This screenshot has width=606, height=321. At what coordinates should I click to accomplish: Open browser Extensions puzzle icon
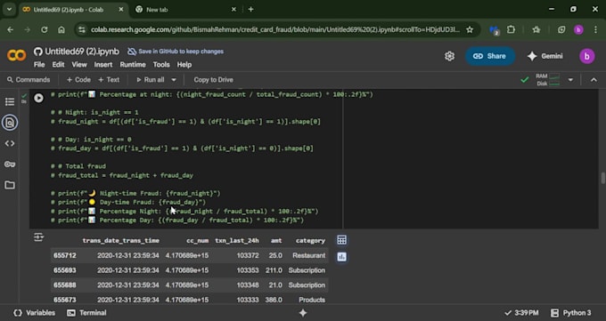pyautogui.click(x=511, y=29)
